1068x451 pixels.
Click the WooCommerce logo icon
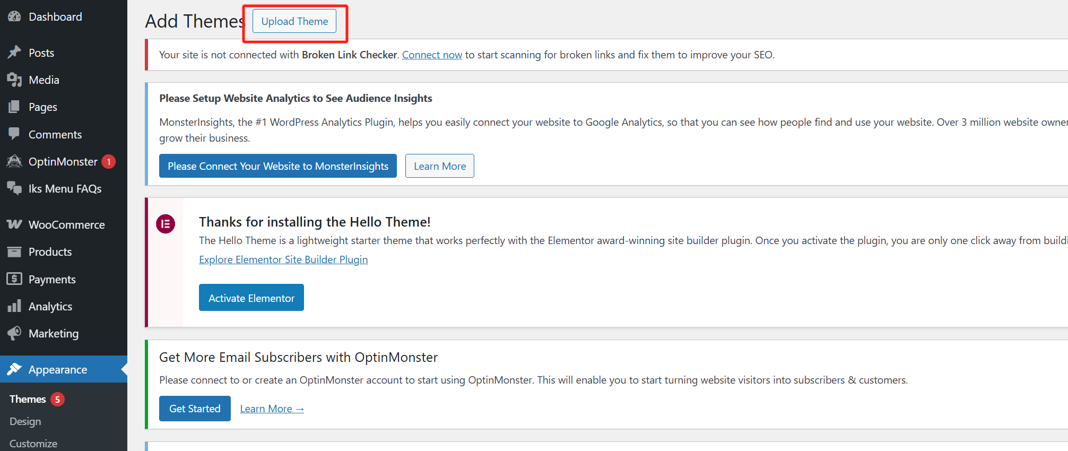[14, 224]
